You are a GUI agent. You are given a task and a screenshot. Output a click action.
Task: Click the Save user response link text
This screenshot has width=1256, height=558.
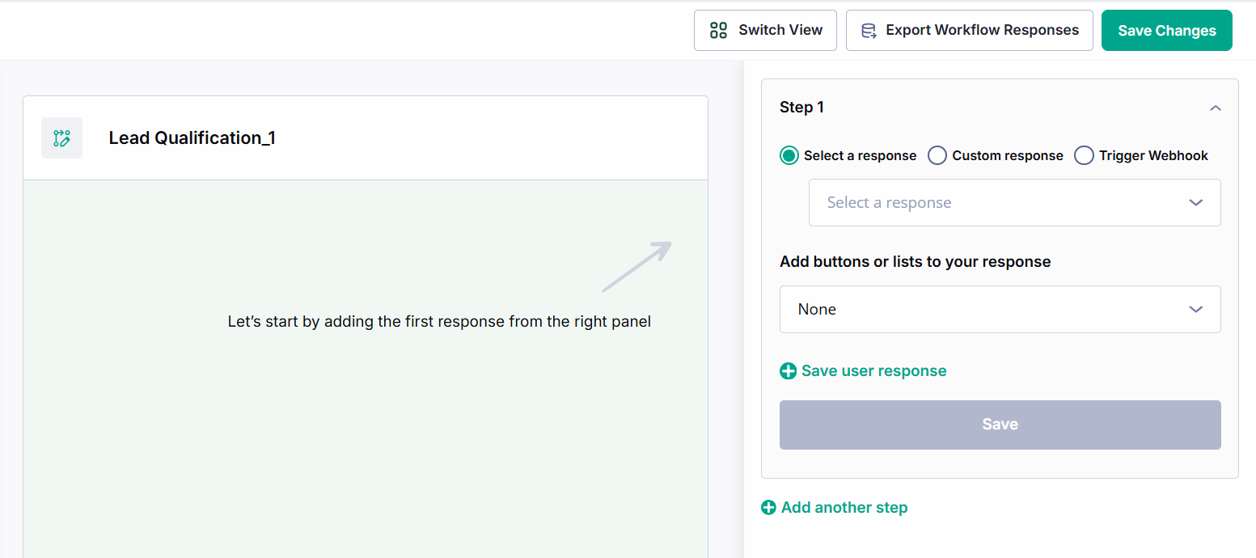(874, 371)
